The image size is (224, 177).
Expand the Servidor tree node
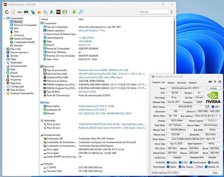[x=4, y=56]
